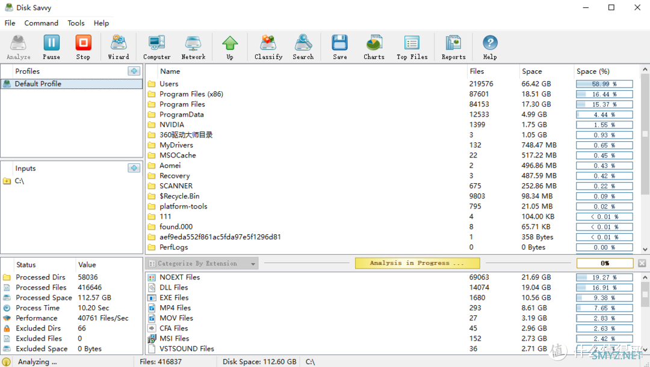
Task: Select the C:\ input entry
Action: 71,181
